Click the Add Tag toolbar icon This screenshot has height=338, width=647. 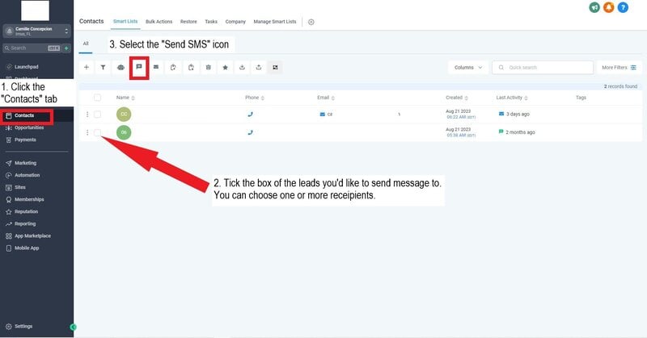coord(173,68)
